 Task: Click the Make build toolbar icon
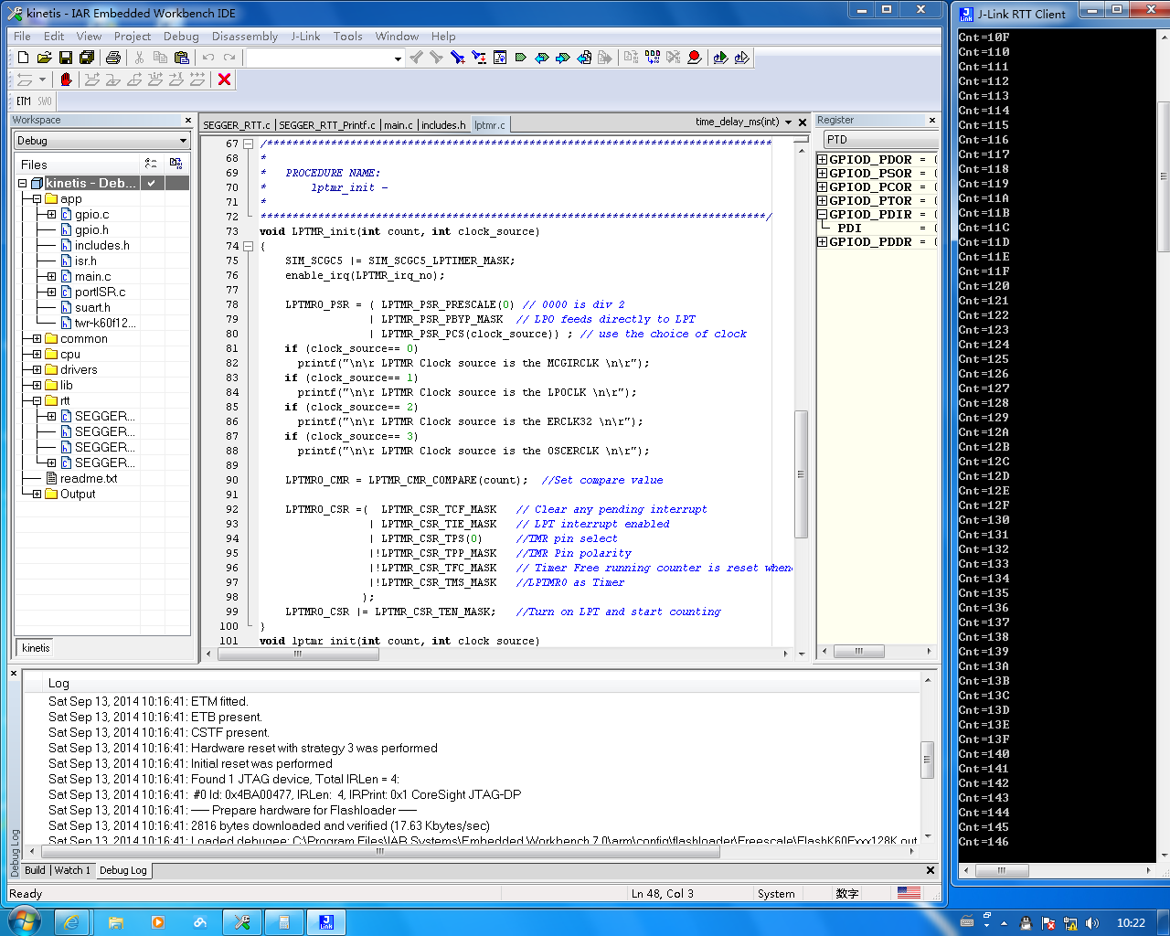coord(653,58)
